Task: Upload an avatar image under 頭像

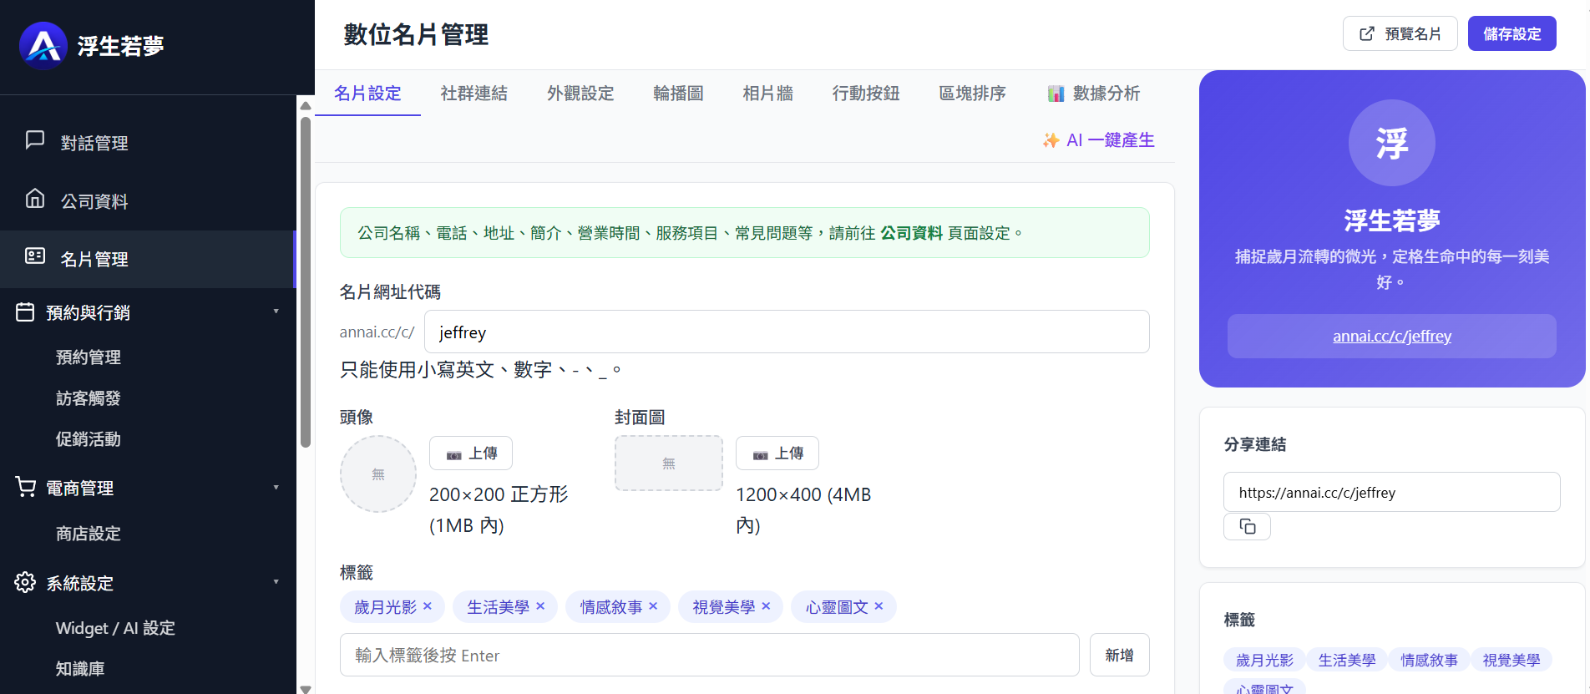Action: (x=471, y=453)
